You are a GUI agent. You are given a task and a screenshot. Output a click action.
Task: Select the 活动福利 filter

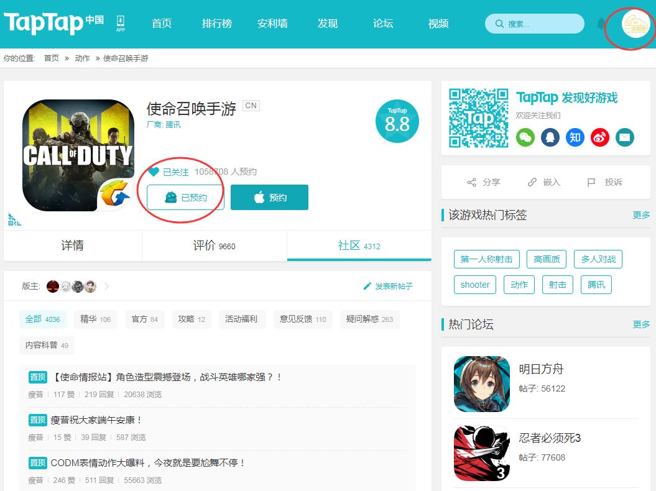[x=241, y=319]
